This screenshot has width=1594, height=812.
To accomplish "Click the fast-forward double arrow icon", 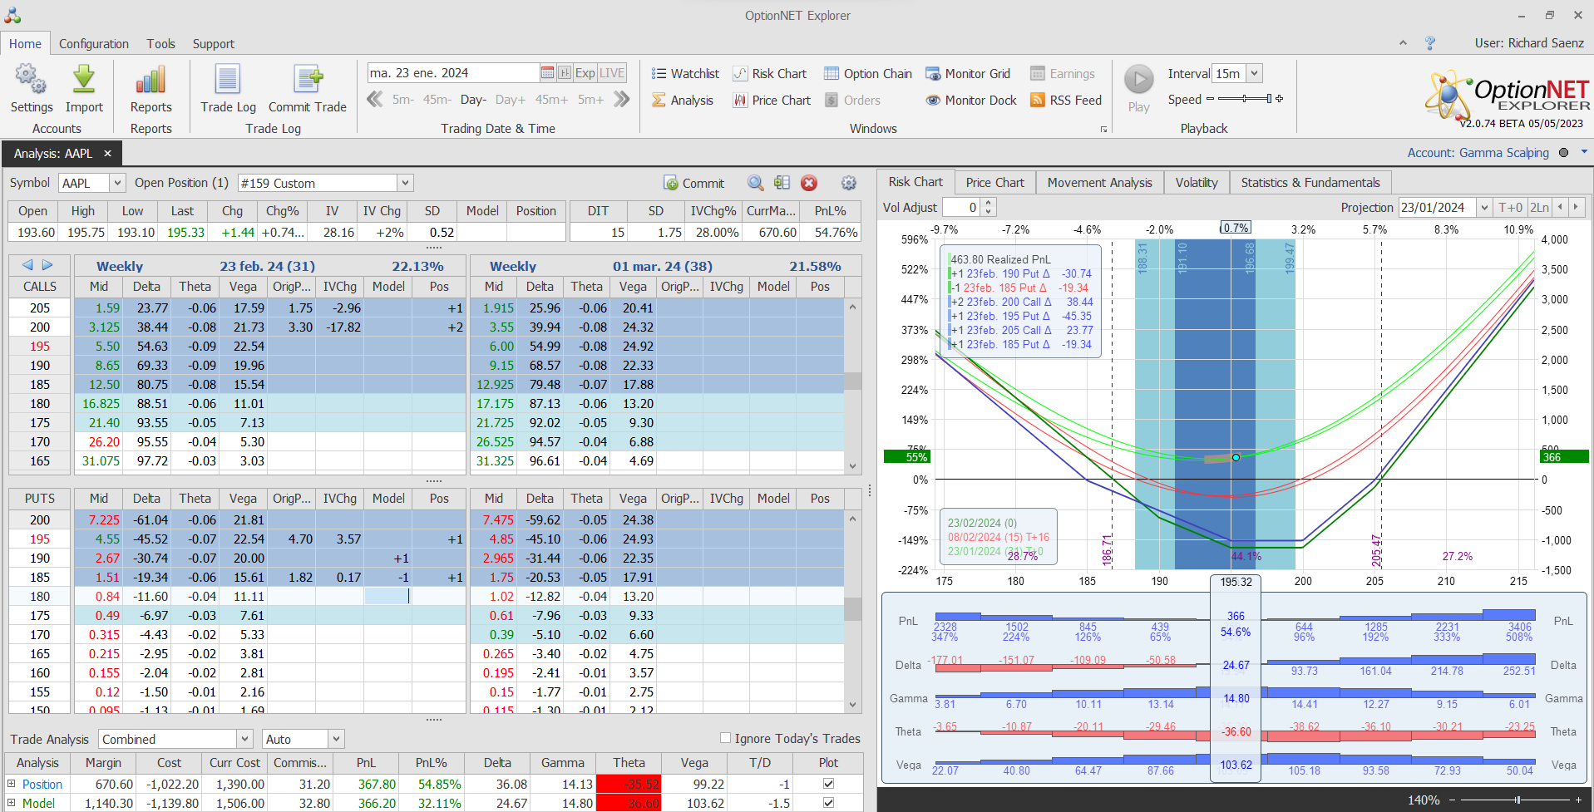I will pos(621,100).
